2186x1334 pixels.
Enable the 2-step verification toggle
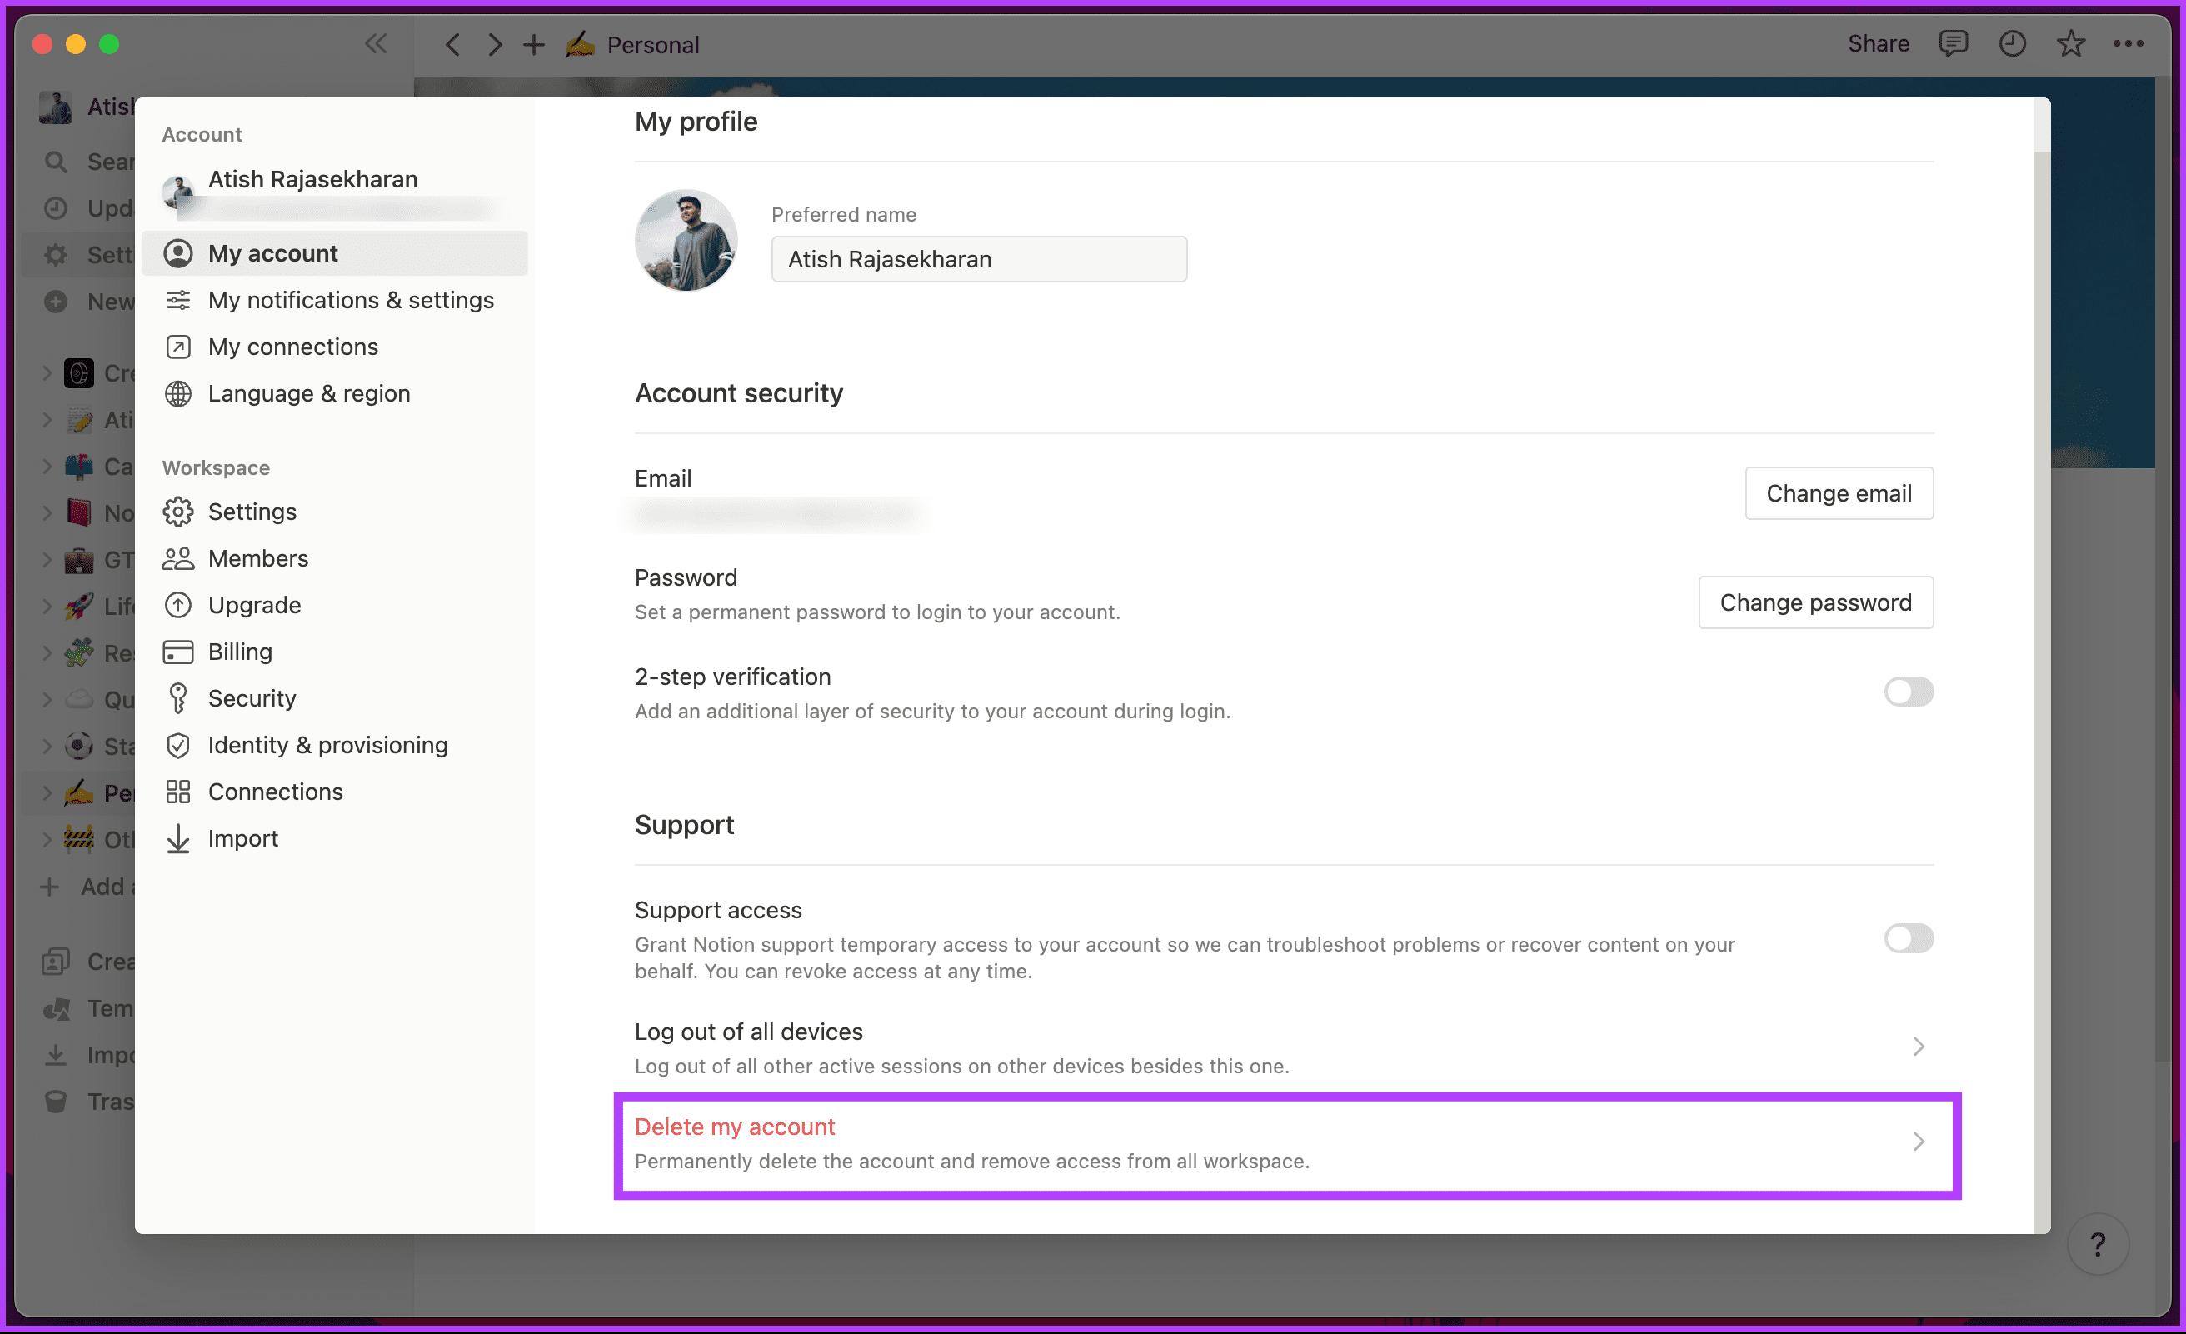pyautogui.click(x=1909, y=692)
